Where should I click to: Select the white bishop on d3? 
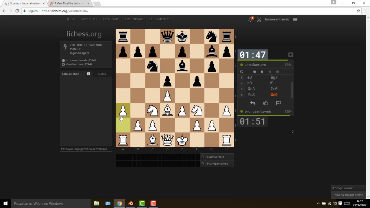point(167,110)
